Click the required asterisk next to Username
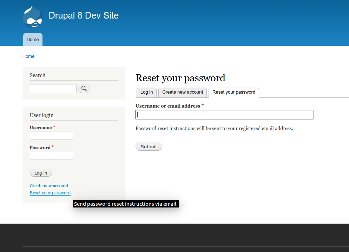The width and height of the screenshot is (349, 252). pos(55,126)
